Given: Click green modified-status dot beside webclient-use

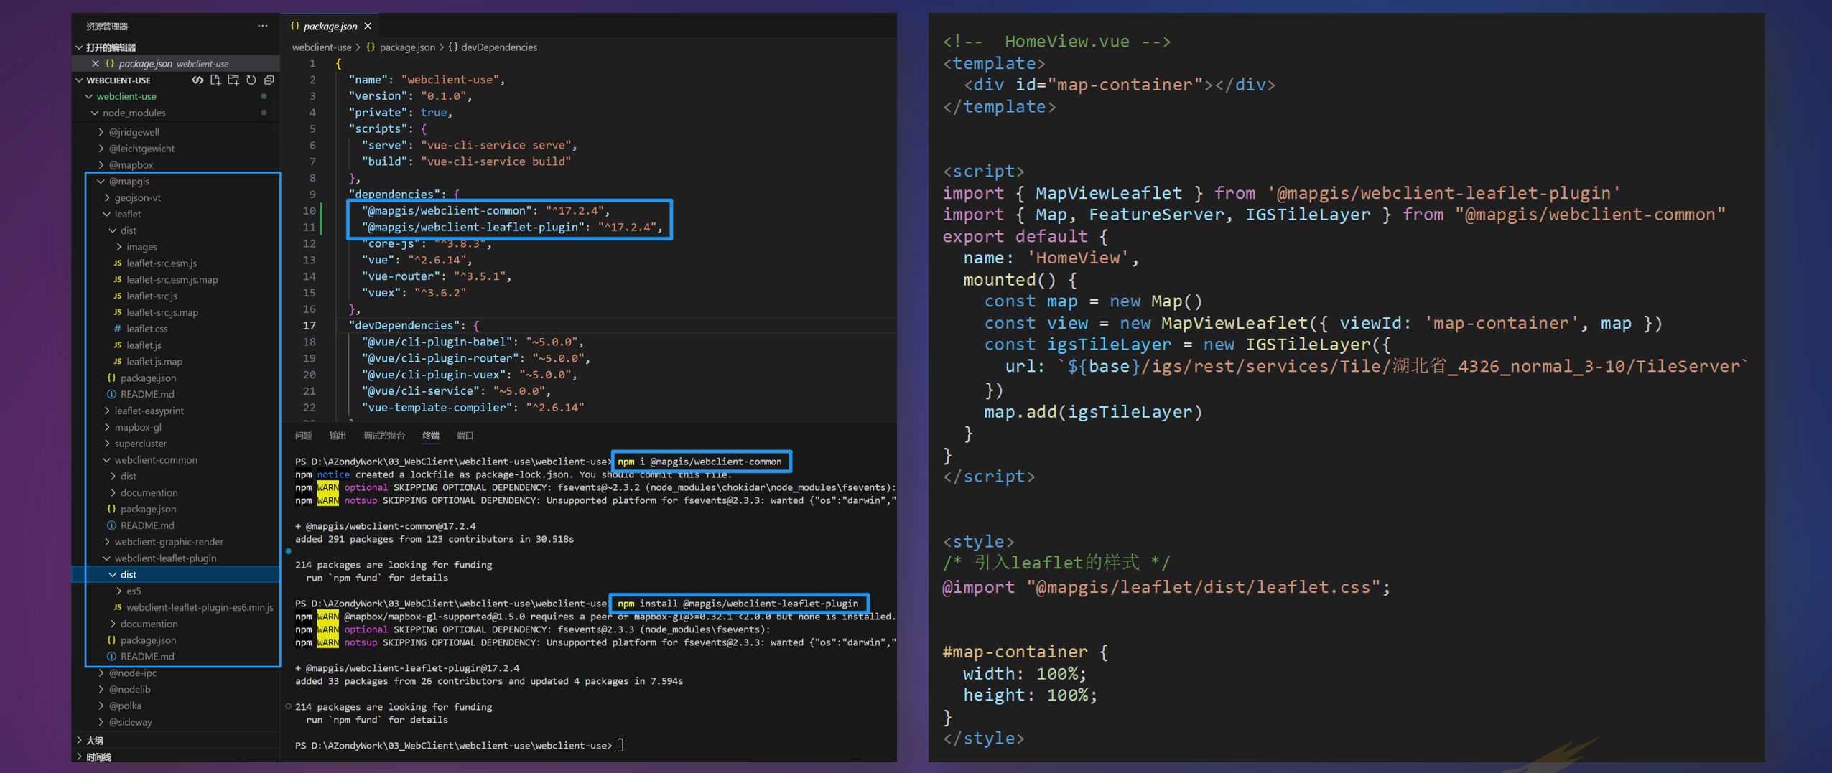Looking at the screenshot, I should pyautogui.click(x=264, y=96).
